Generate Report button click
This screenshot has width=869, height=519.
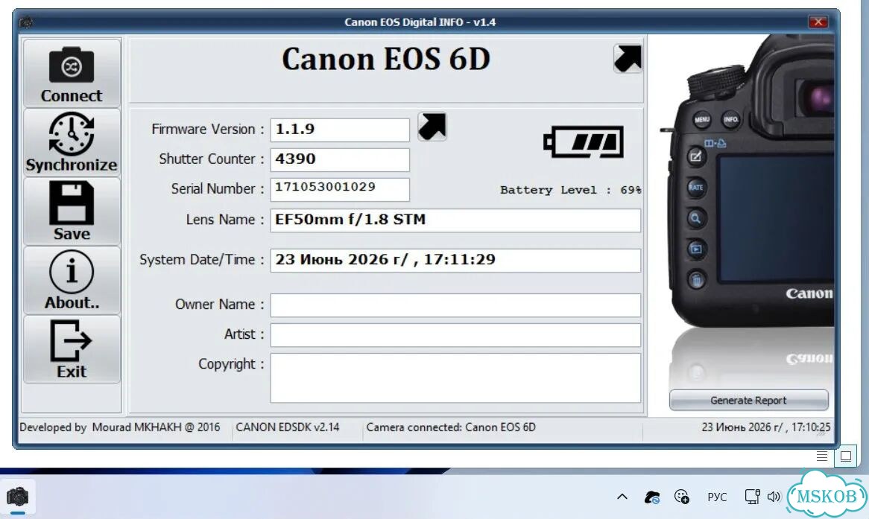coord(749,400)
